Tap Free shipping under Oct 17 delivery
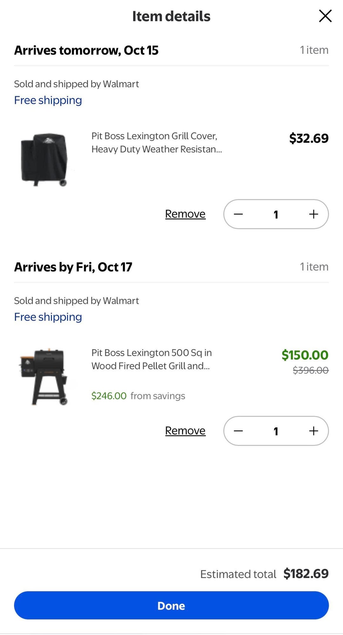 [x=48, y=317]
